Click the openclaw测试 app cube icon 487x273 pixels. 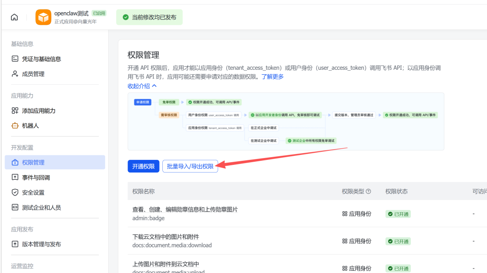coord(43,17)
